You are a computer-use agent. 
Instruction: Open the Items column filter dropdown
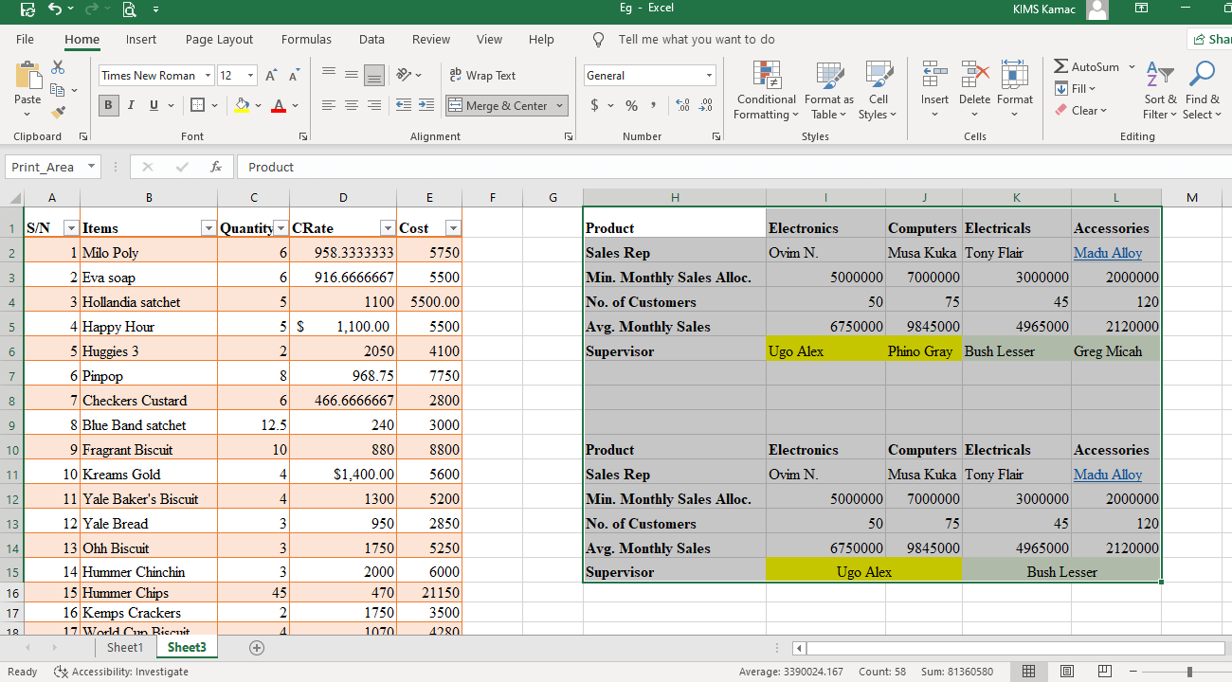[x=208, y=228]
